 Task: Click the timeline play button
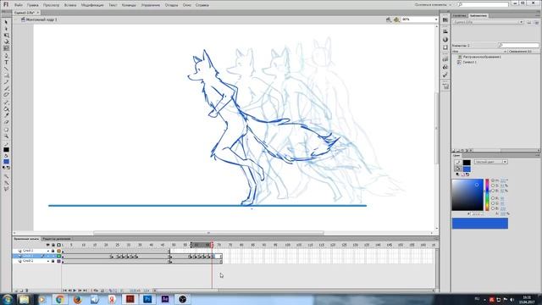pos(75,291)
